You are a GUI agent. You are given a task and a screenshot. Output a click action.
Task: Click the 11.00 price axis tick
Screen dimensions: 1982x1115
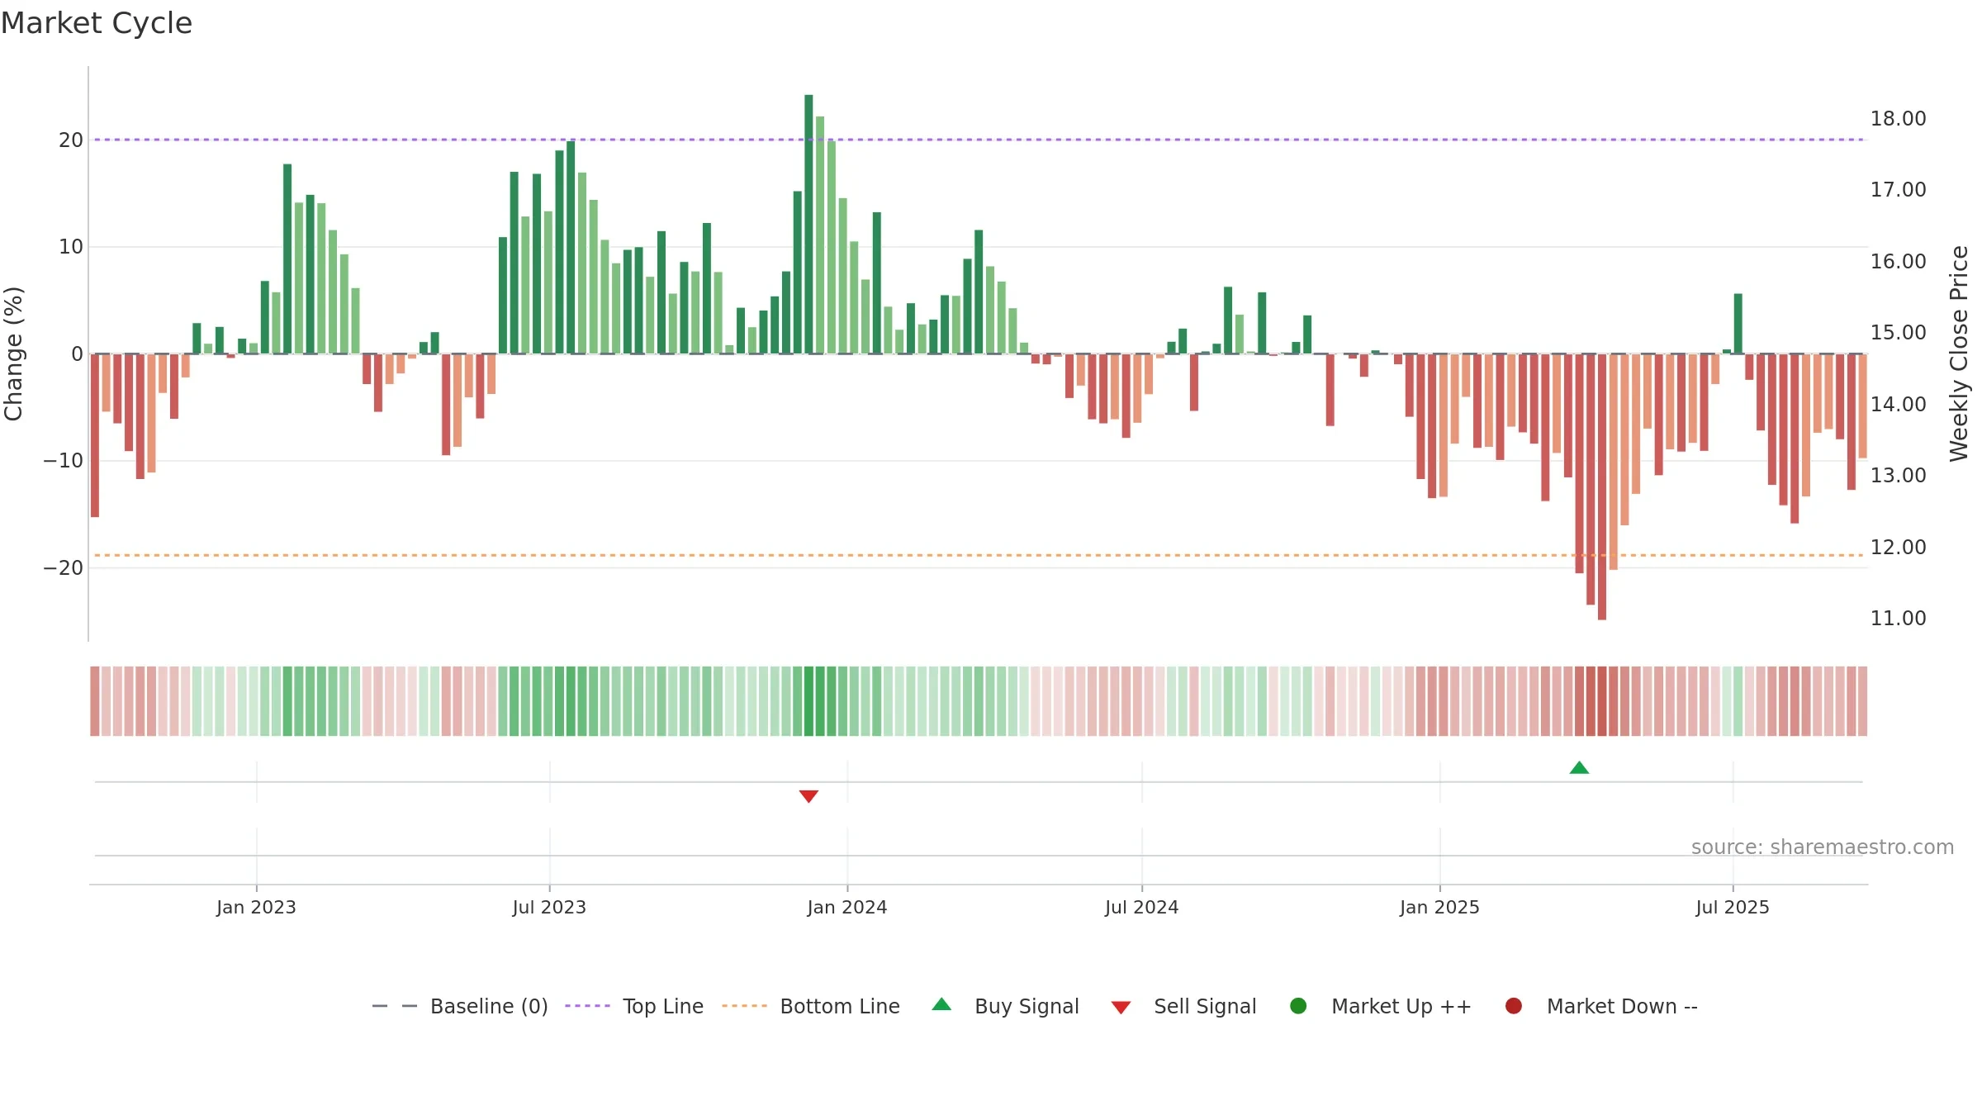pos(1898,619)
